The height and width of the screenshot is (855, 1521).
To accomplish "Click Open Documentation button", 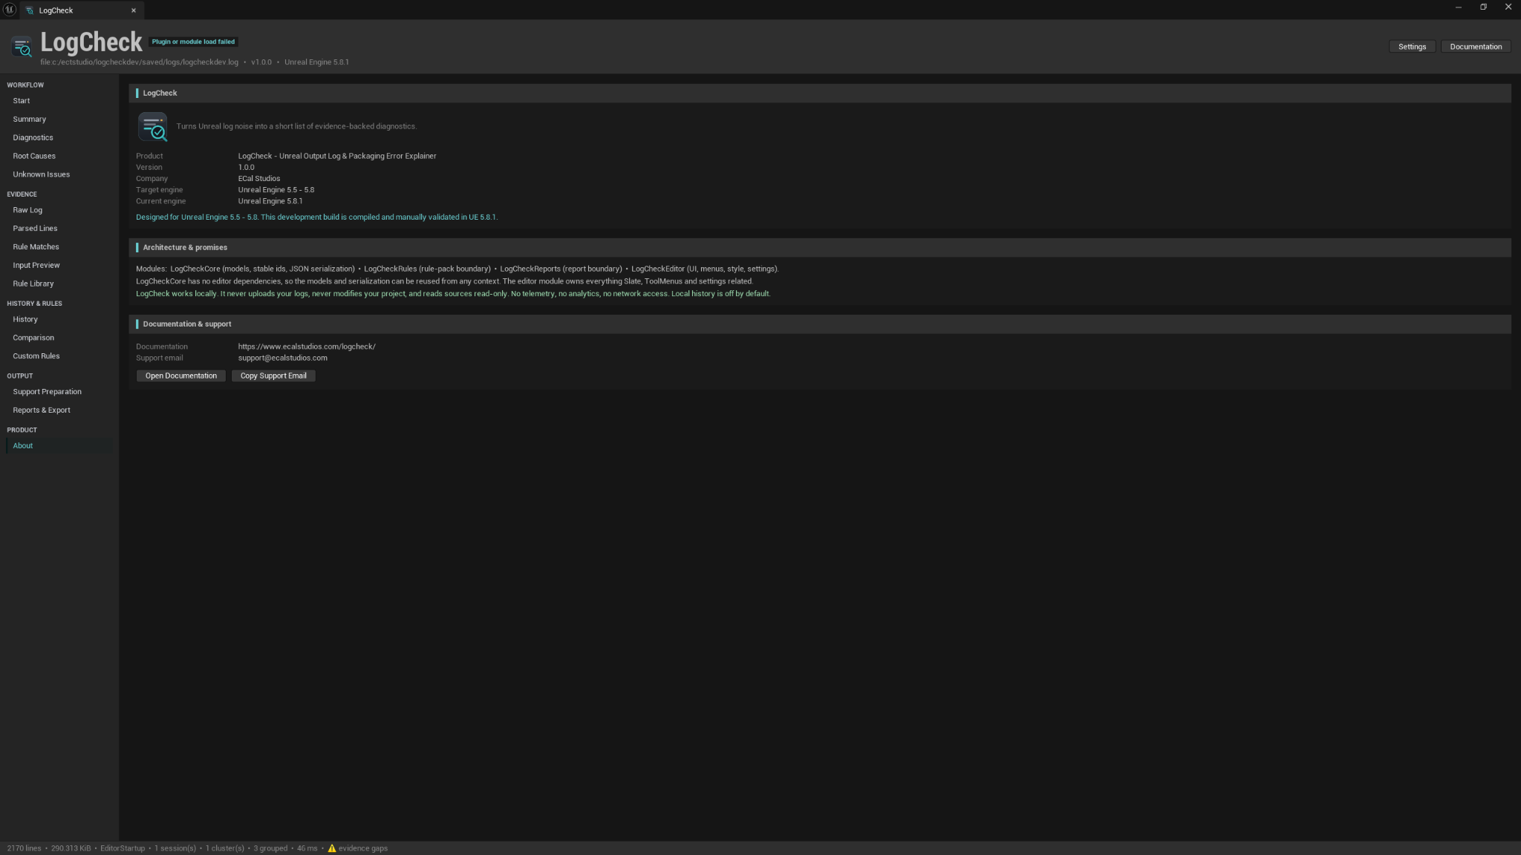I will pyautogui.click(x=181, y=376).
